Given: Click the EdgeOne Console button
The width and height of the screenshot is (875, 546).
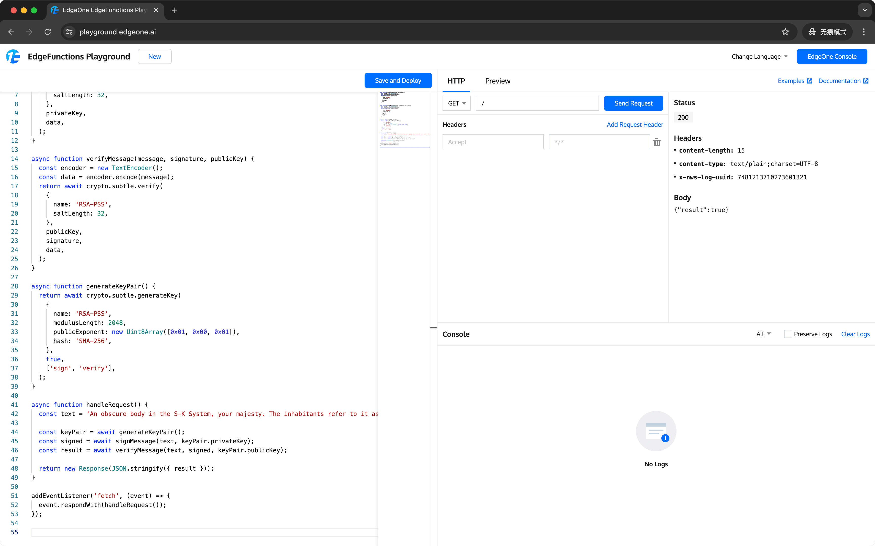Looking at the screenshot, I should point(832,56).
